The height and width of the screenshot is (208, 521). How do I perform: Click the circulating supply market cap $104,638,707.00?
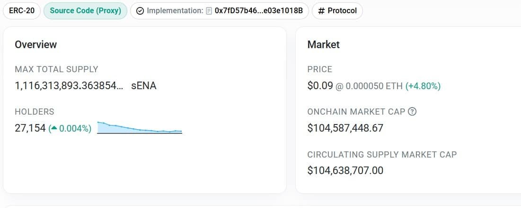pyautogui.click(x=345, y=171)
